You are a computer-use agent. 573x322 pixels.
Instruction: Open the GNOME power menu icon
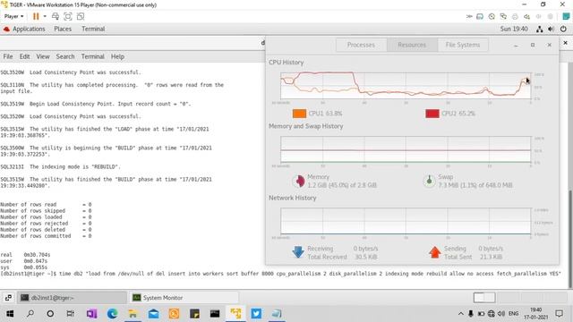[563, 29]
